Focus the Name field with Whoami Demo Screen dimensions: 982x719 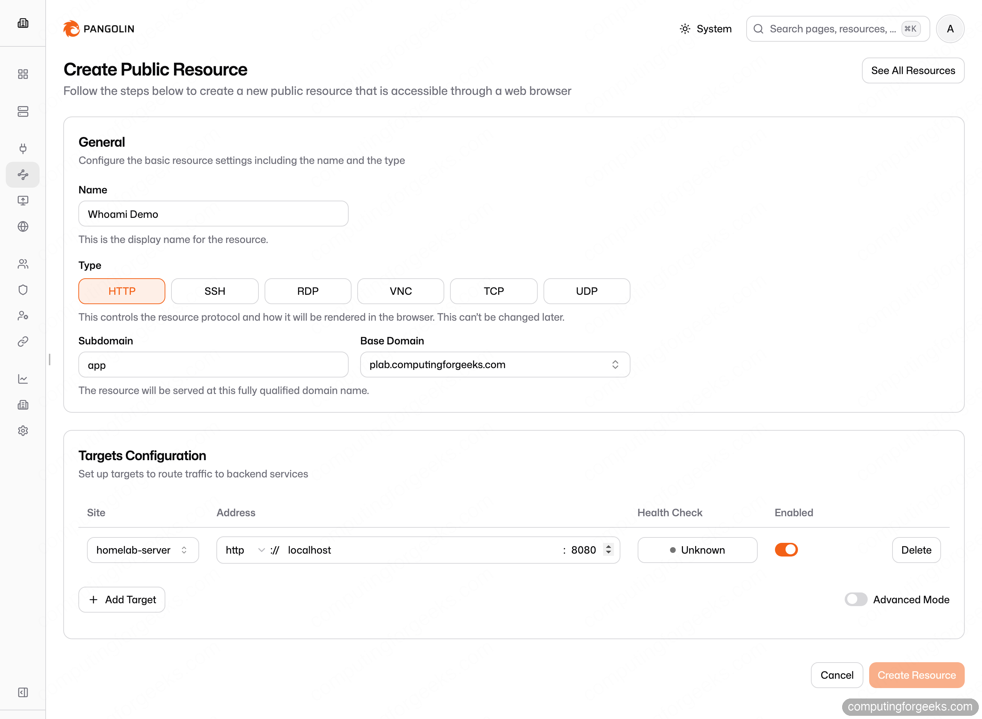pyautogui.click(x=213, y=214)
